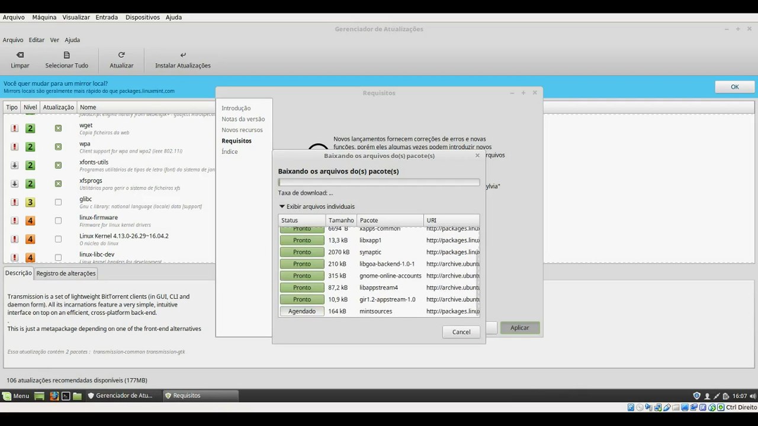This screenshot has height=426, width=758.
Task: Select the mintsources row with Agendado status
Action: coord(379,311)
